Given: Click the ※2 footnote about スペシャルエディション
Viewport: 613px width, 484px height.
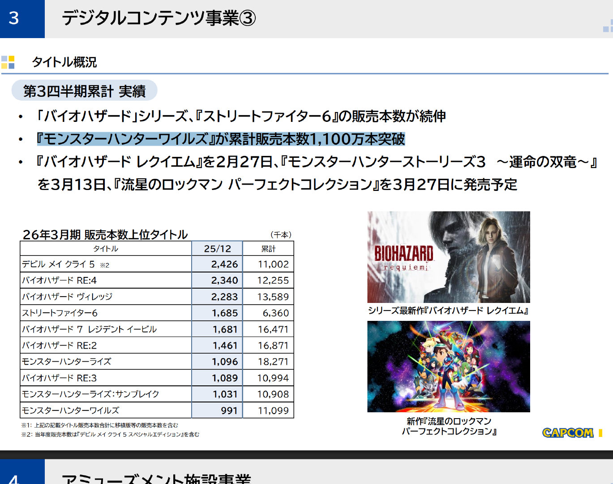Looking at the screenshot, I should click(x=110, y=434).
